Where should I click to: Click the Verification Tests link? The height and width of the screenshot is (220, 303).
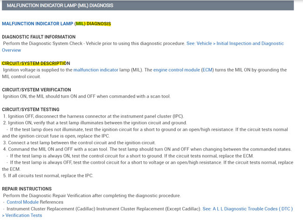[x=22, y=215]
